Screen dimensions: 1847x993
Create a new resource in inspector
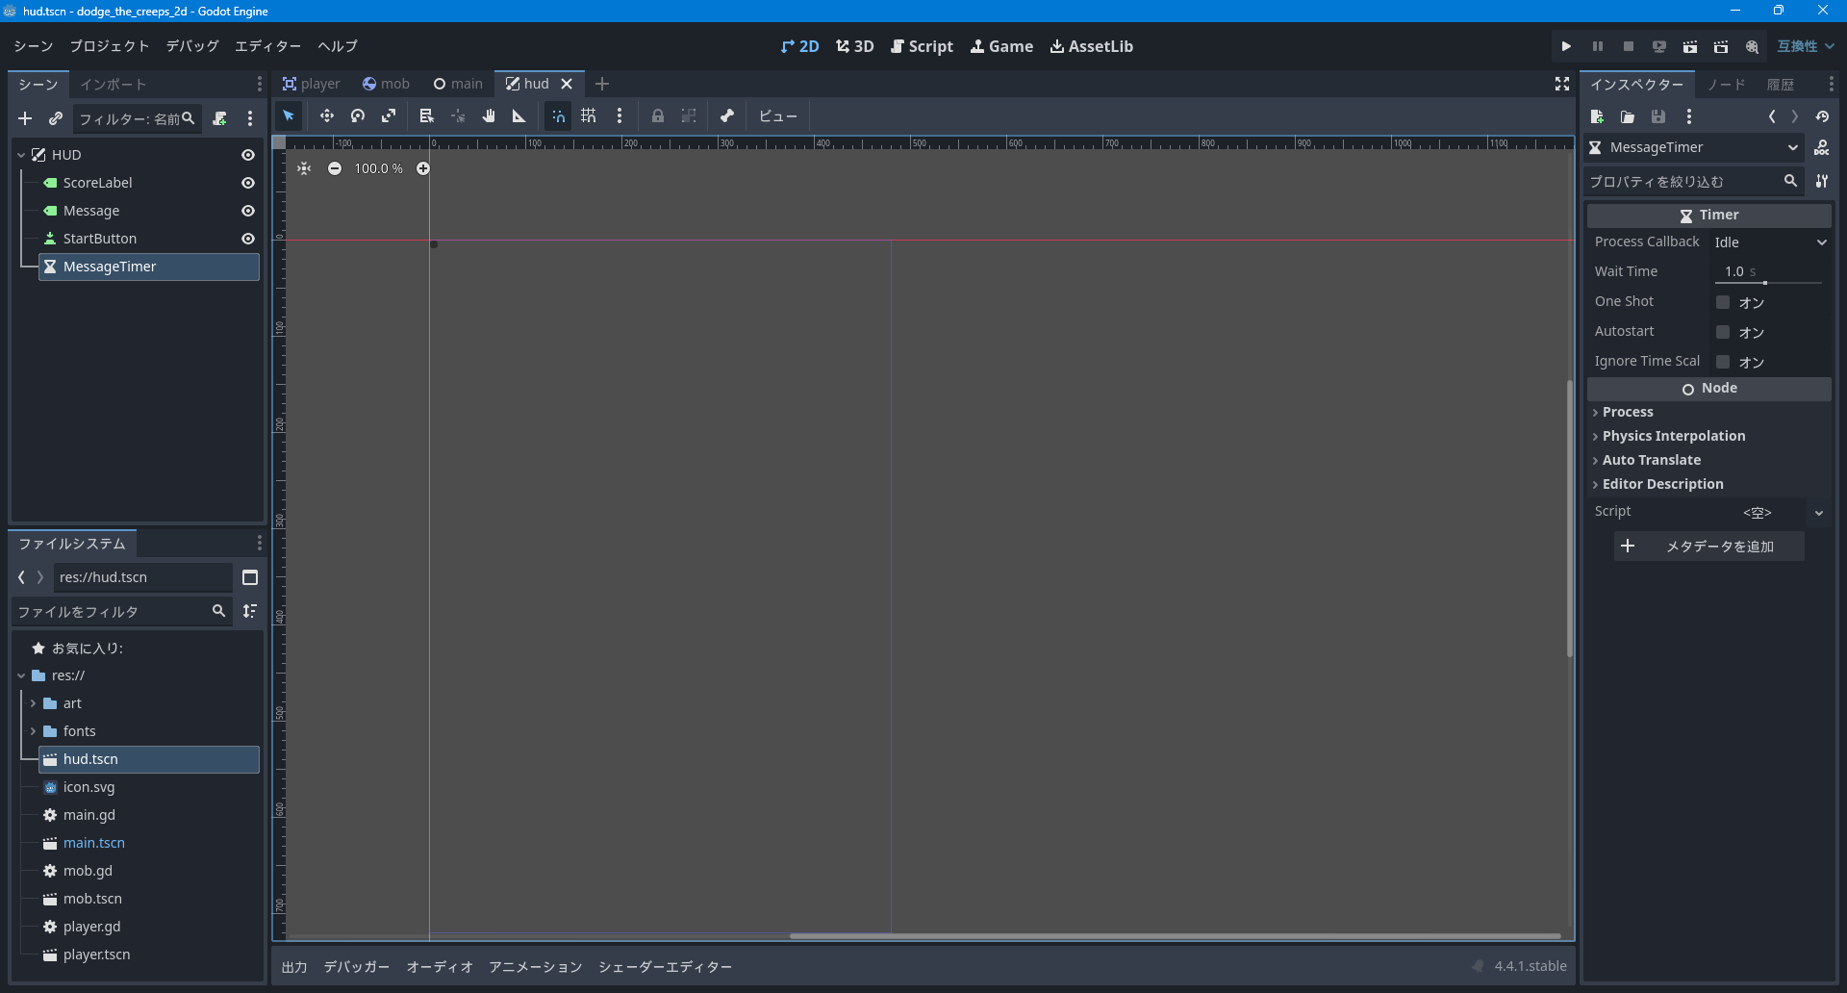pos(1597,116)
